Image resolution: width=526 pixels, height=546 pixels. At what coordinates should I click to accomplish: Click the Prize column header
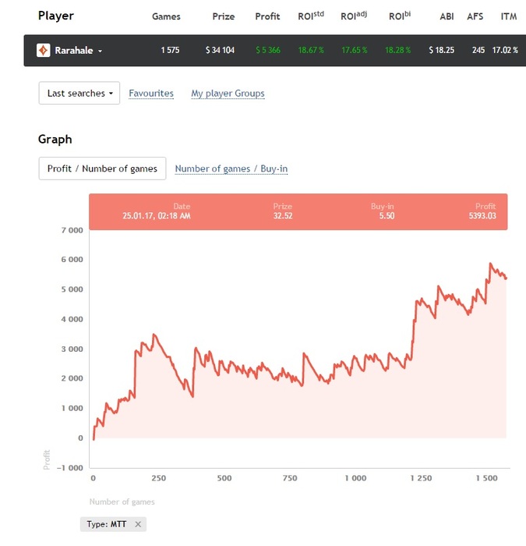pyautogui.click(x=223, y=16)
